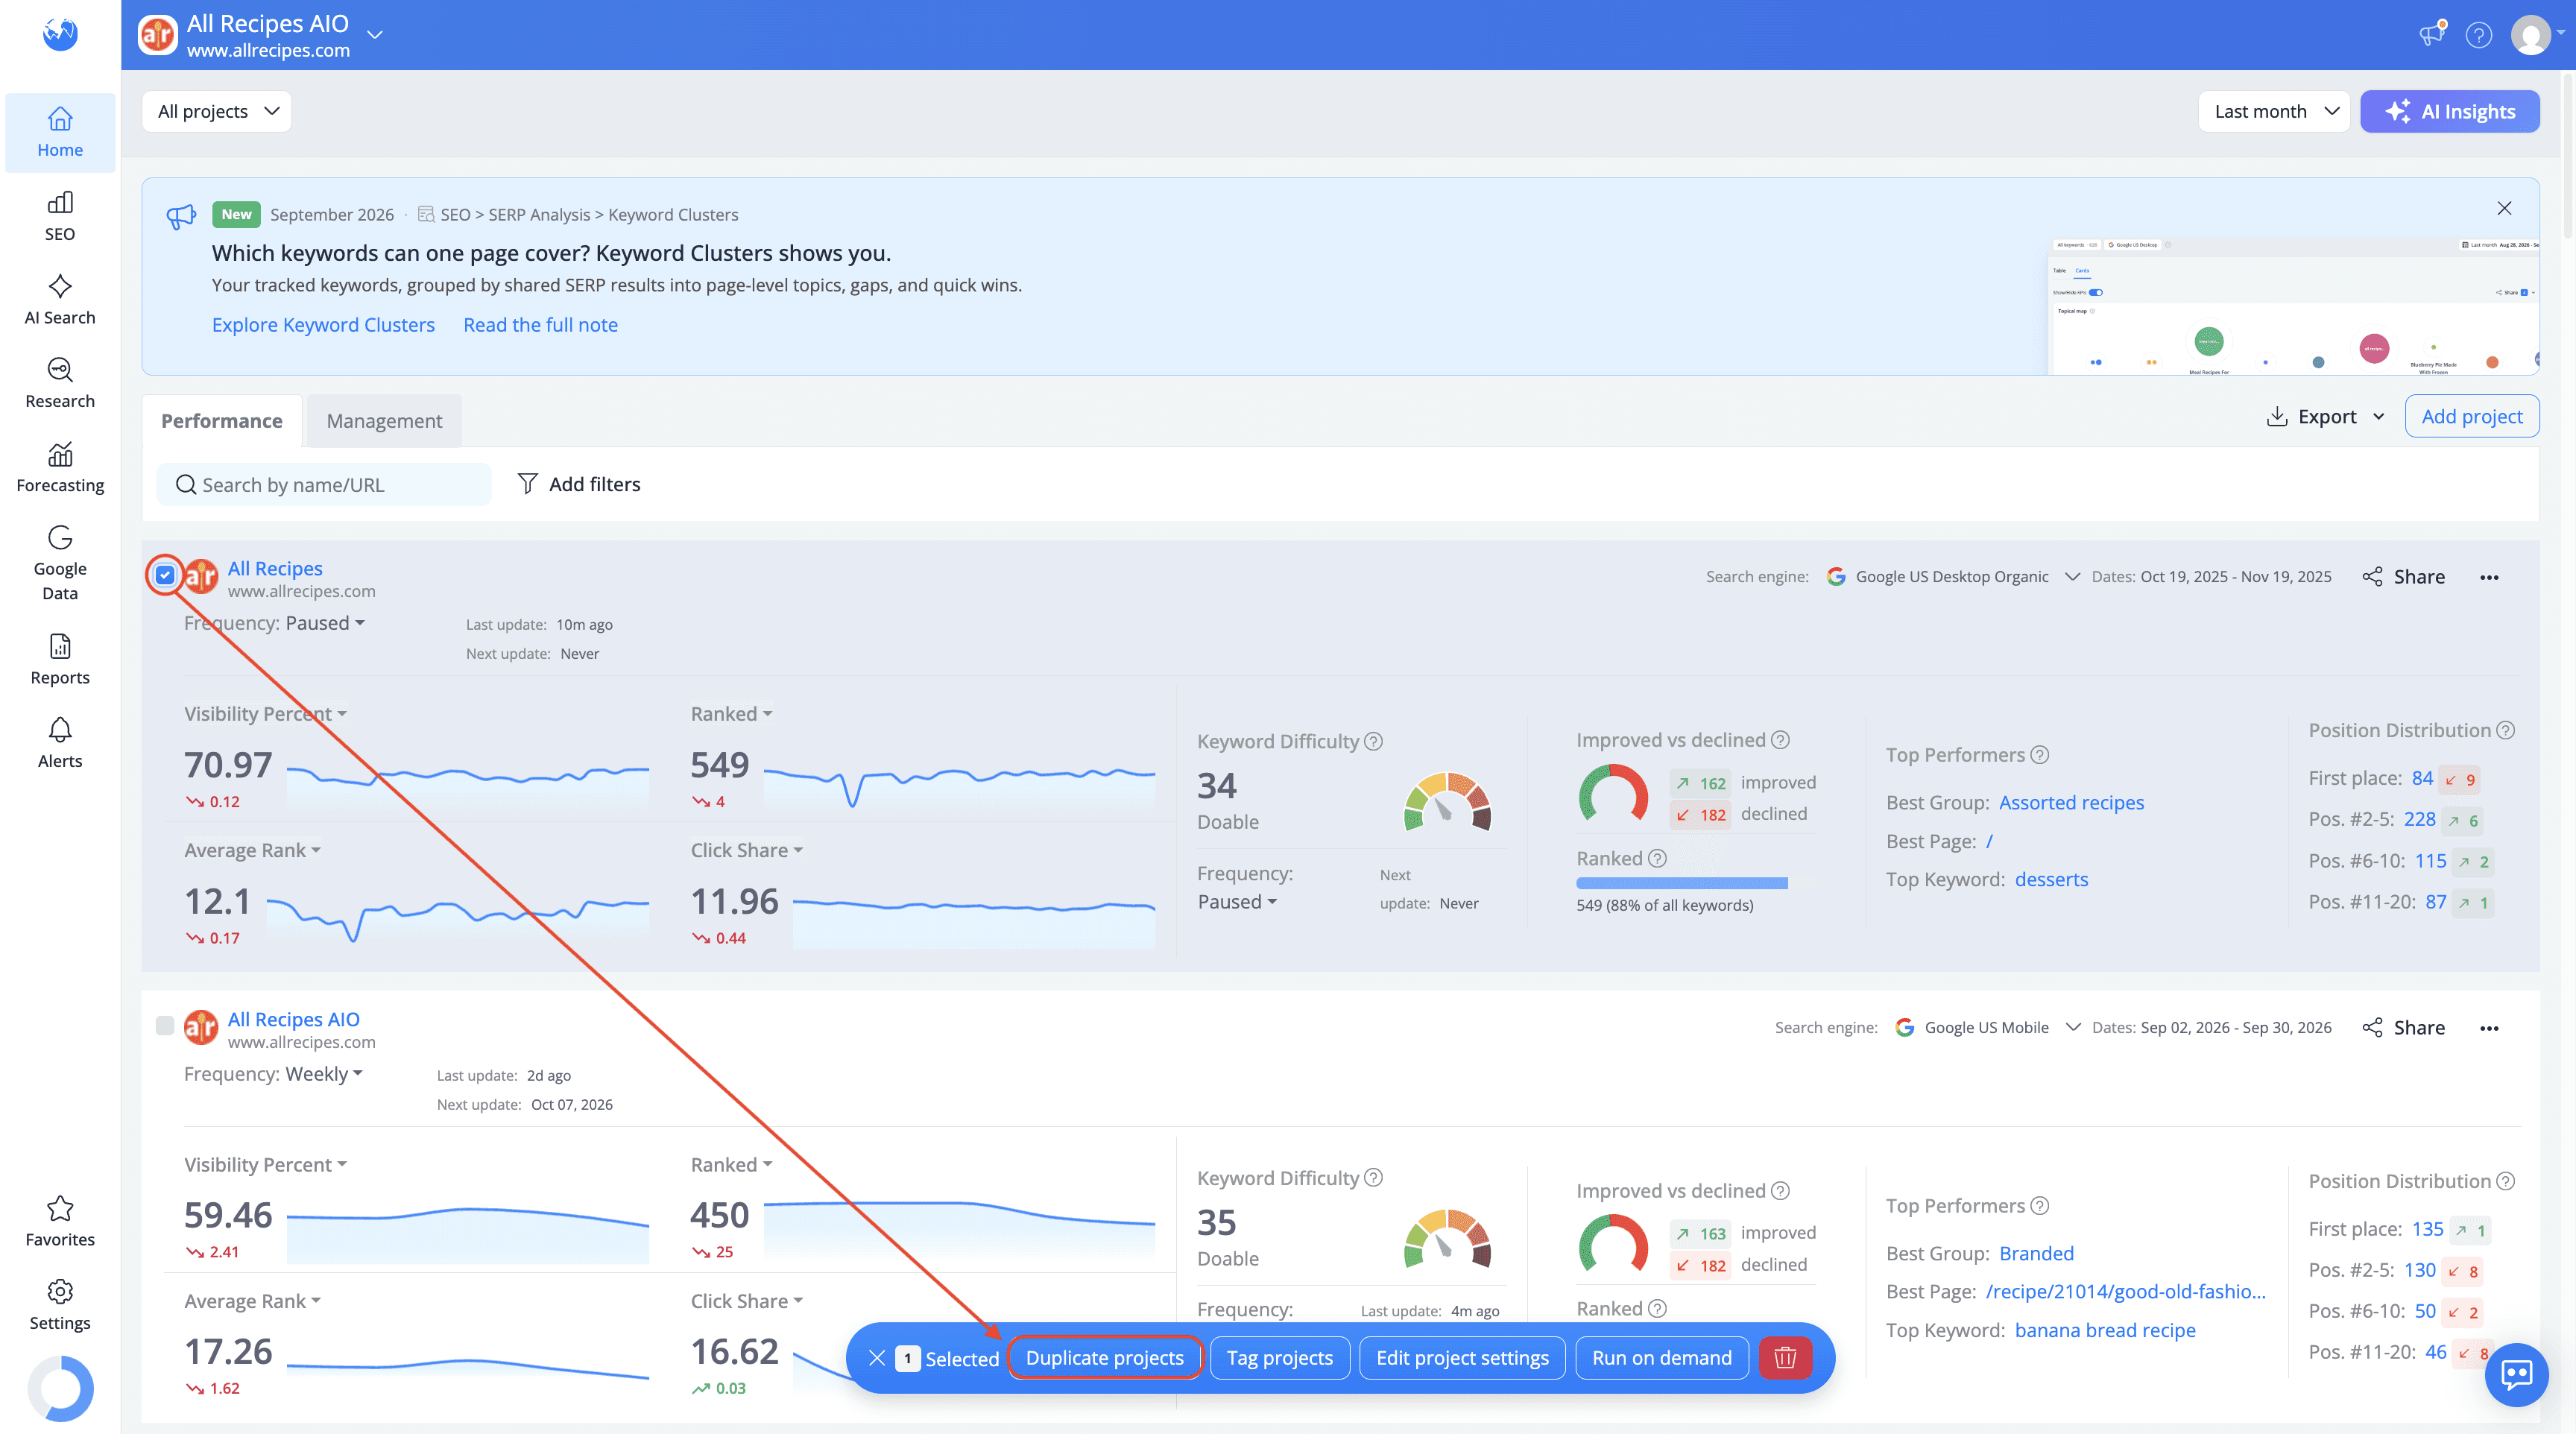Clear selection with X in action bar
Screen dimensions: 2576x1434
(876, 1358)
